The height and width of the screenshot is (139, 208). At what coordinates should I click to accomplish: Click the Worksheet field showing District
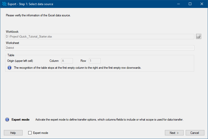pos(100,48)
